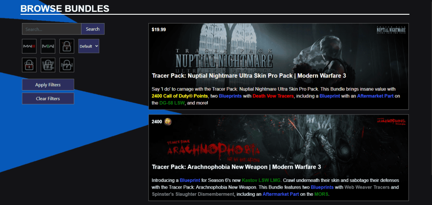432x205 pixels.
Task: Click the locked MW 2019 filter icon
Action: tap(67, 65)
